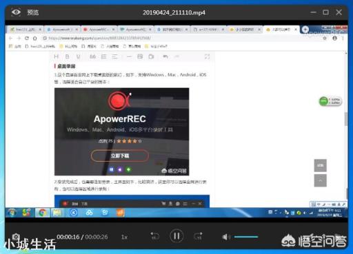Click the bookmark star icon in address bar

[325, 39]
